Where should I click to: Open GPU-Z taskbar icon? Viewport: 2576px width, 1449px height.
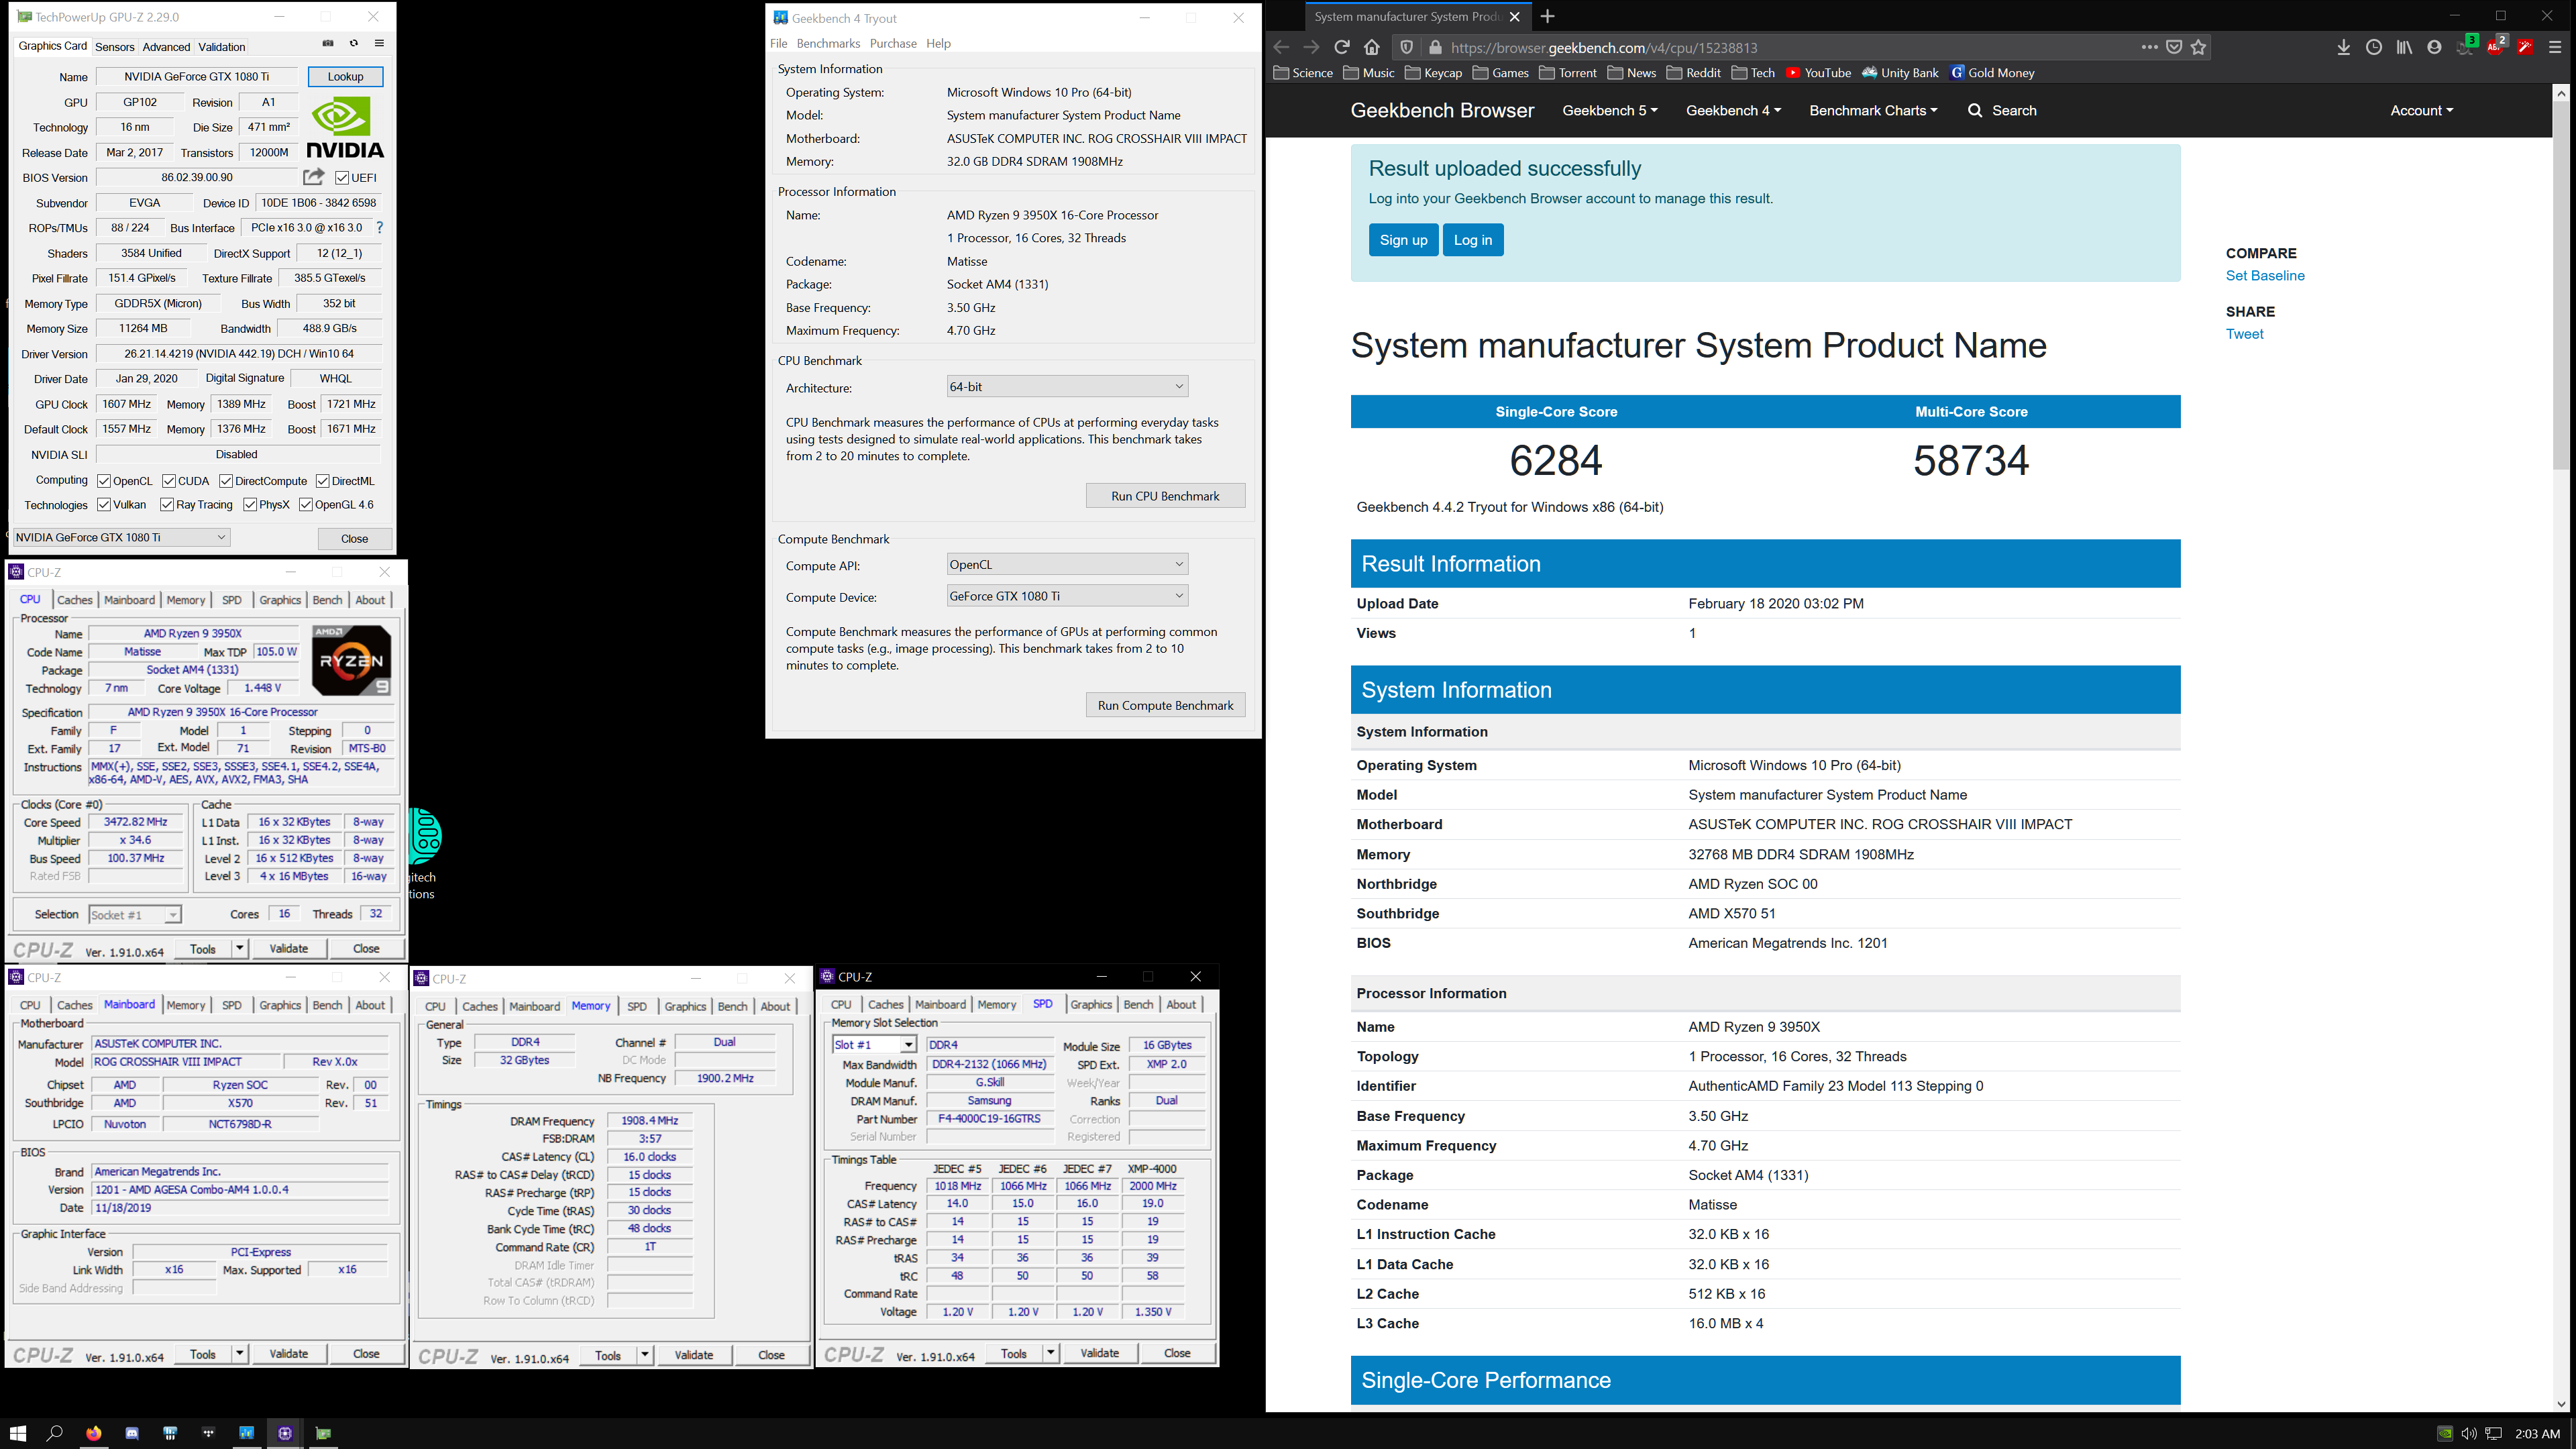tap(323, 1433)
